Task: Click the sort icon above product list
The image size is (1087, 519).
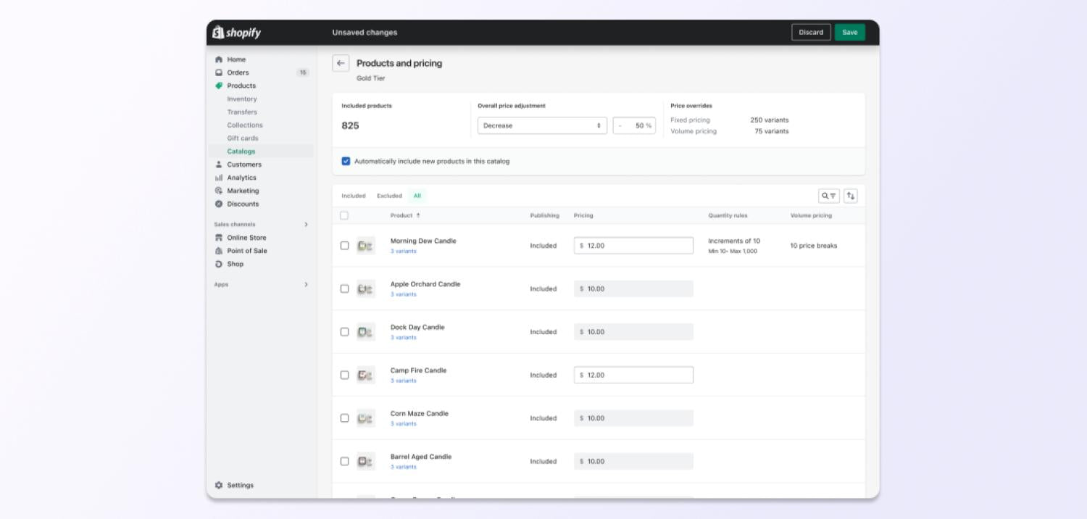Action: coord(851,195)
